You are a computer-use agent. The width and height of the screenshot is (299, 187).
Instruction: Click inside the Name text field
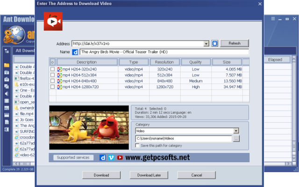coord(164,52)
